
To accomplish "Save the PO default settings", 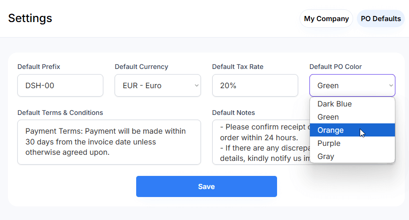I will (206, 186).
